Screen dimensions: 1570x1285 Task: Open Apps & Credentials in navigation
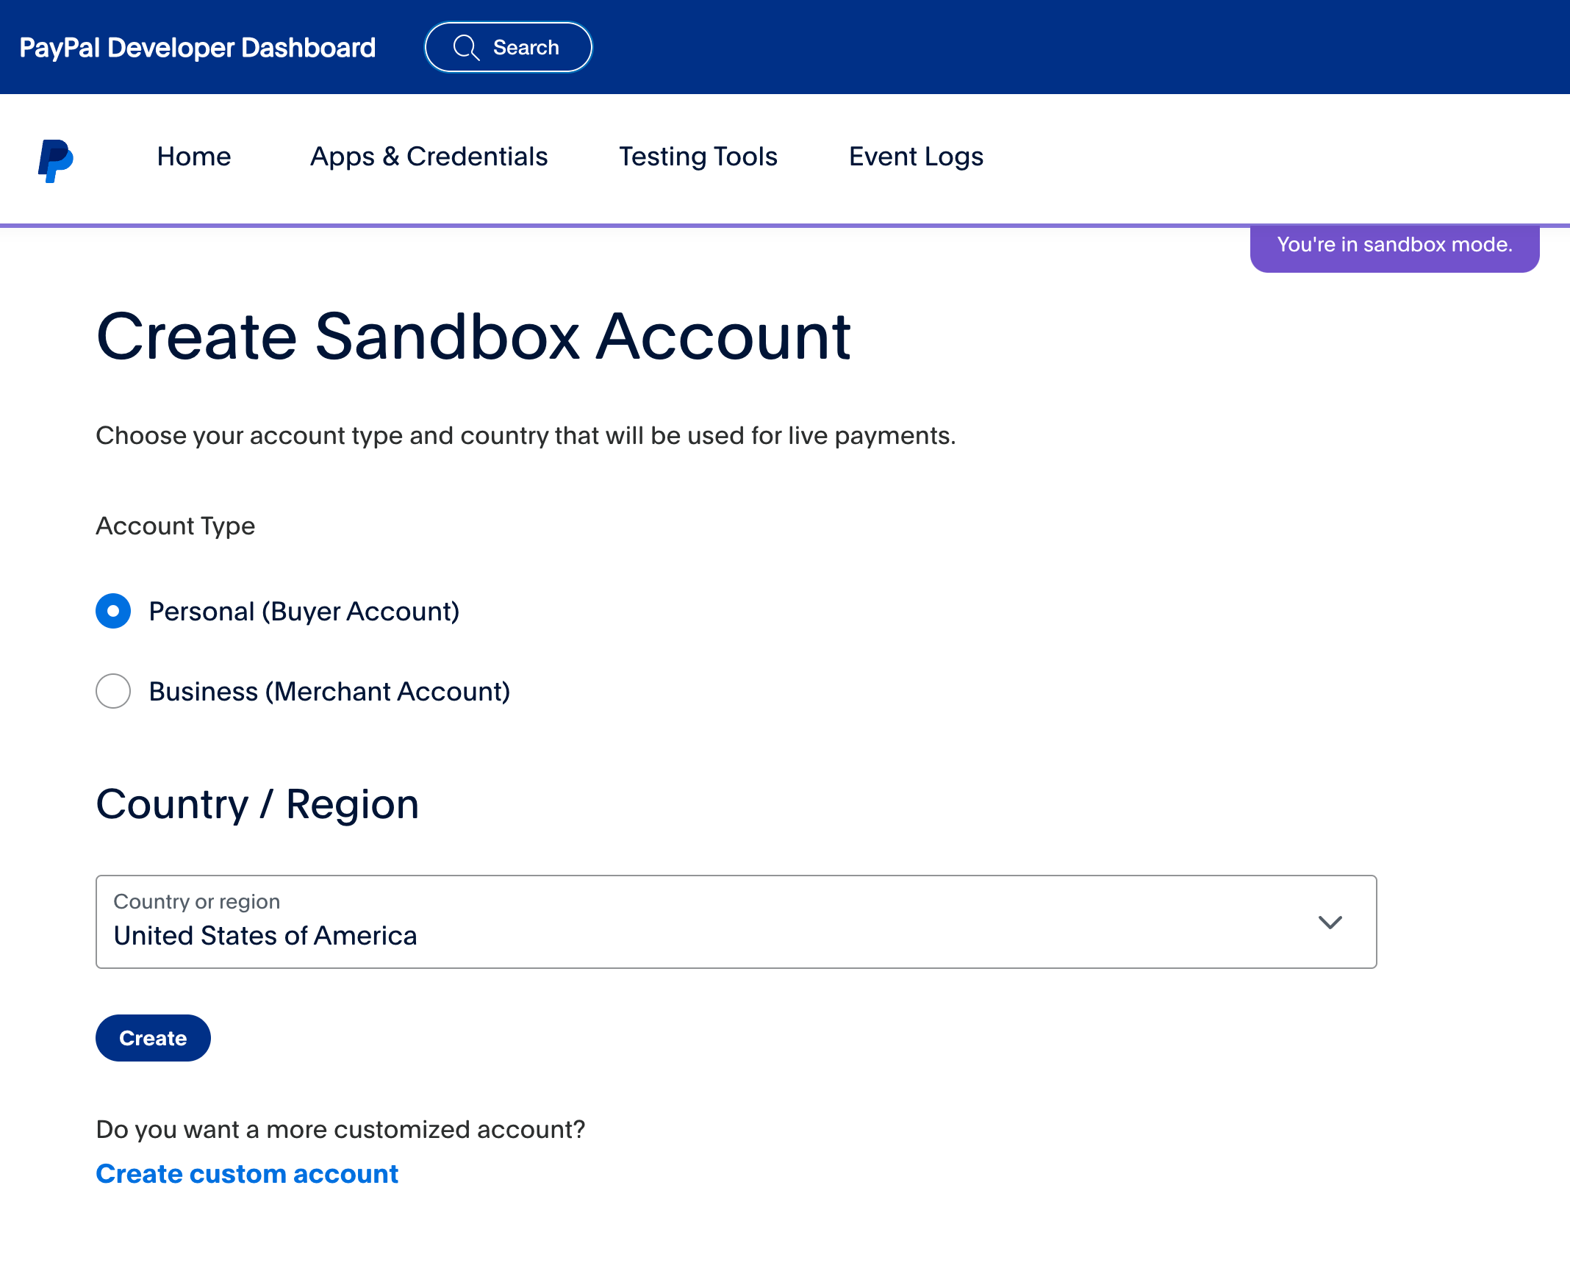429,157
